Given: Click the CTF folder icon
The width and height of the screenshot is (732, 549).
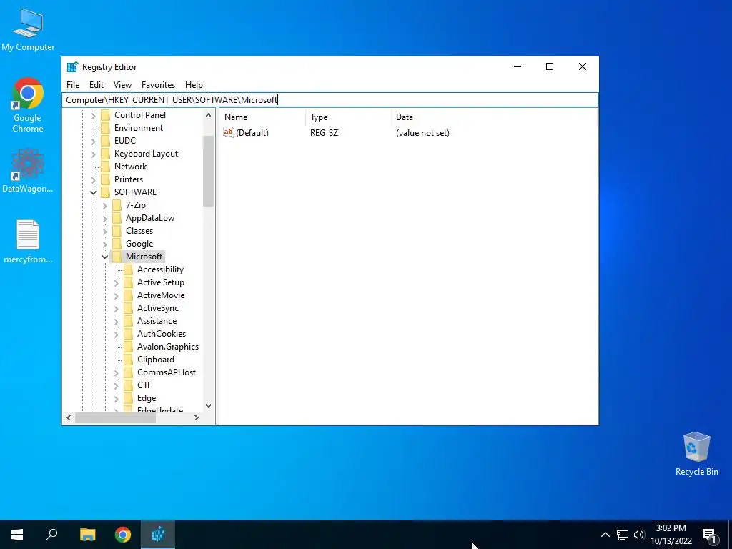Looking at the screenshot, I should [x=129, y=385].
